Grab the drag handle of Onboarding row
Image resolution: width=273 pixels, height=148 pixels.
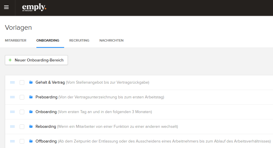point(12,112)
